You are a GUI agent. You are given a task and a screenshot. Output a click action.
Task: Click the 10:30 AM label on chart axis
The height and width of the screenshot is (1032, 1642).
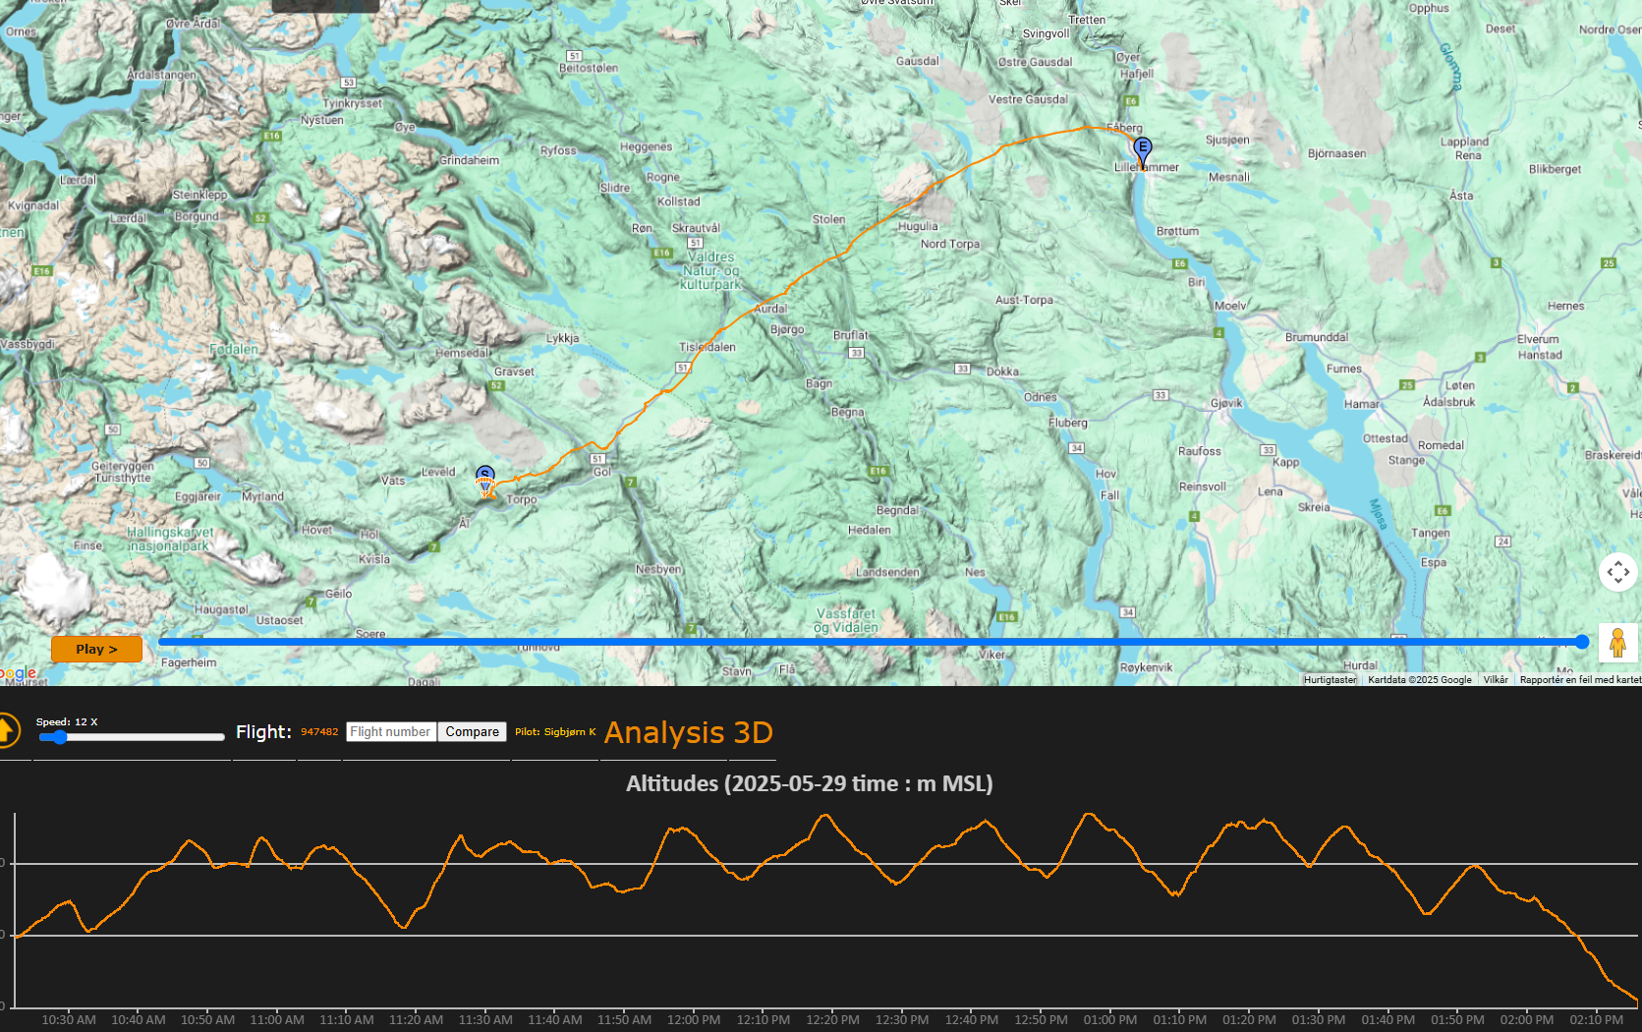point(69,1019)
